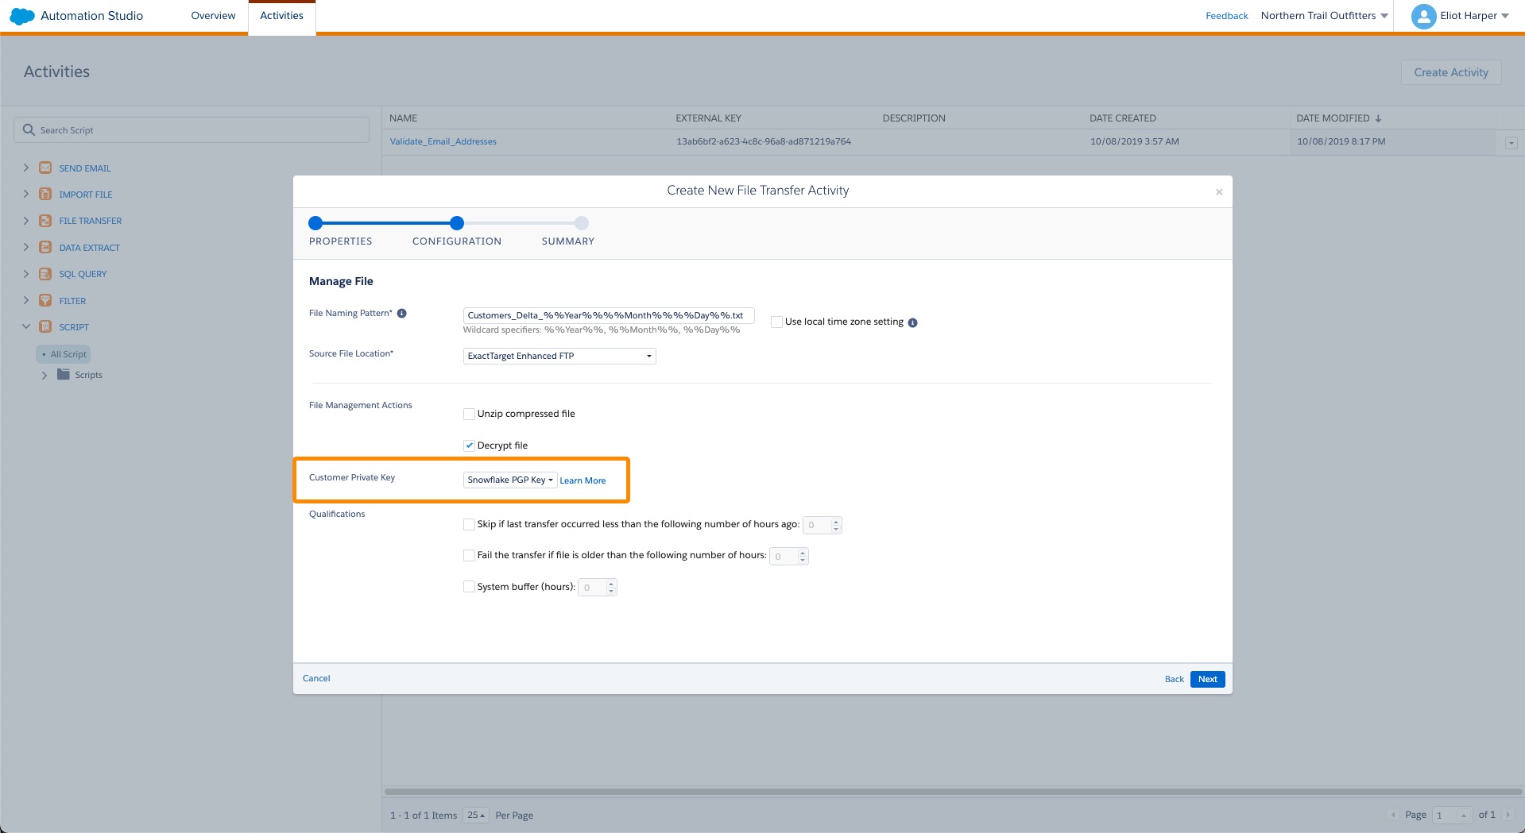
Task: Click the Search Script input field
Action: click(192, 129)
